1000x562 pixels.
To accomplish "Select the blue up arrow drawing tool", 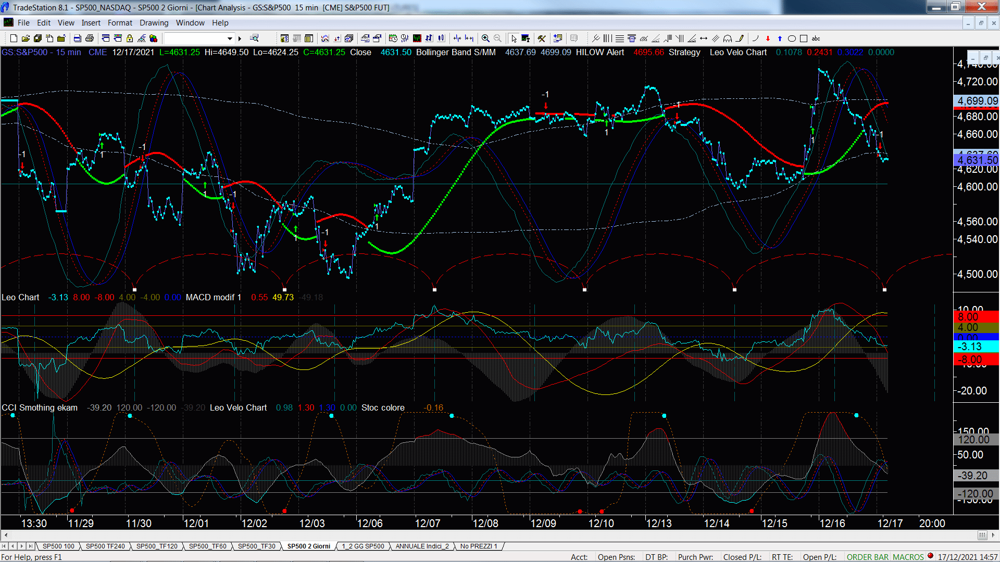I will [780, 39].
